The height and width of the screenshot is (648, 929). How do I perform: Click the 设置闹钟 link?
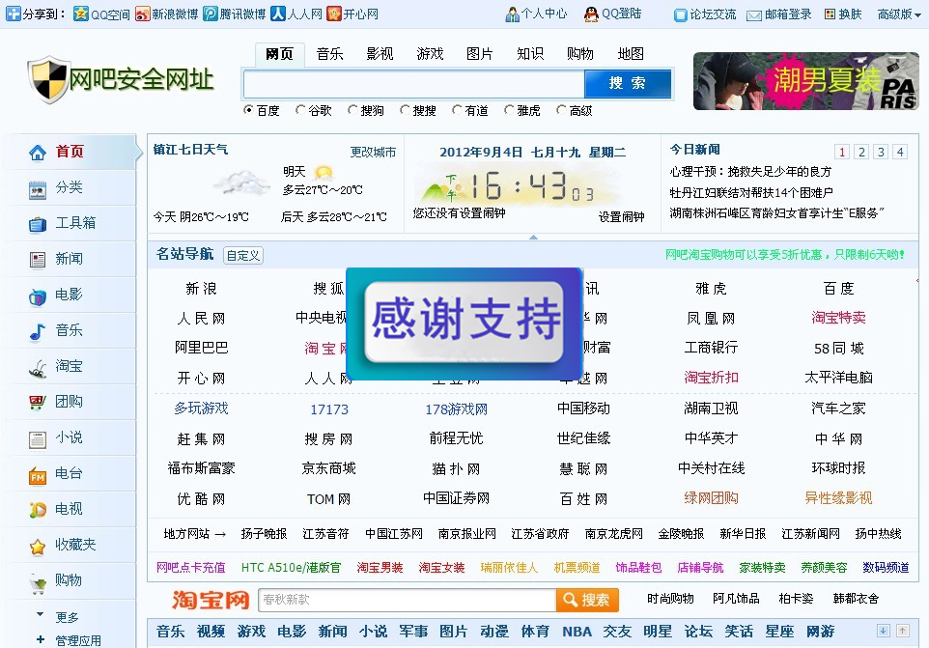tap(622, 216)
